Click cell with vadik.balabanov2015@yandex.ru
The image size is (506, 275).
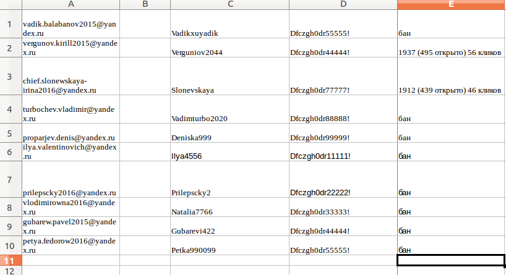tap(71, 24)
